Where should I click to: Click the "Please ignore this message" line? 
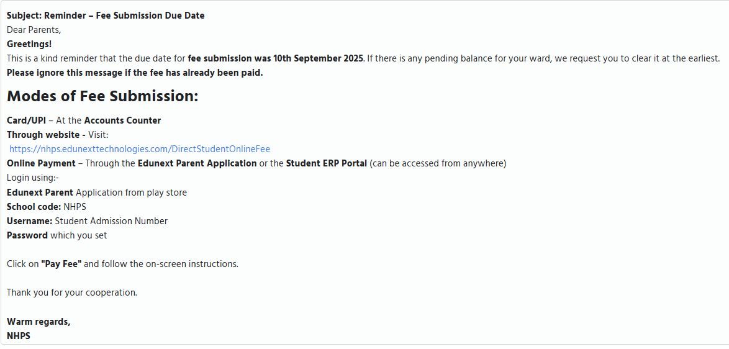[135, 73]
